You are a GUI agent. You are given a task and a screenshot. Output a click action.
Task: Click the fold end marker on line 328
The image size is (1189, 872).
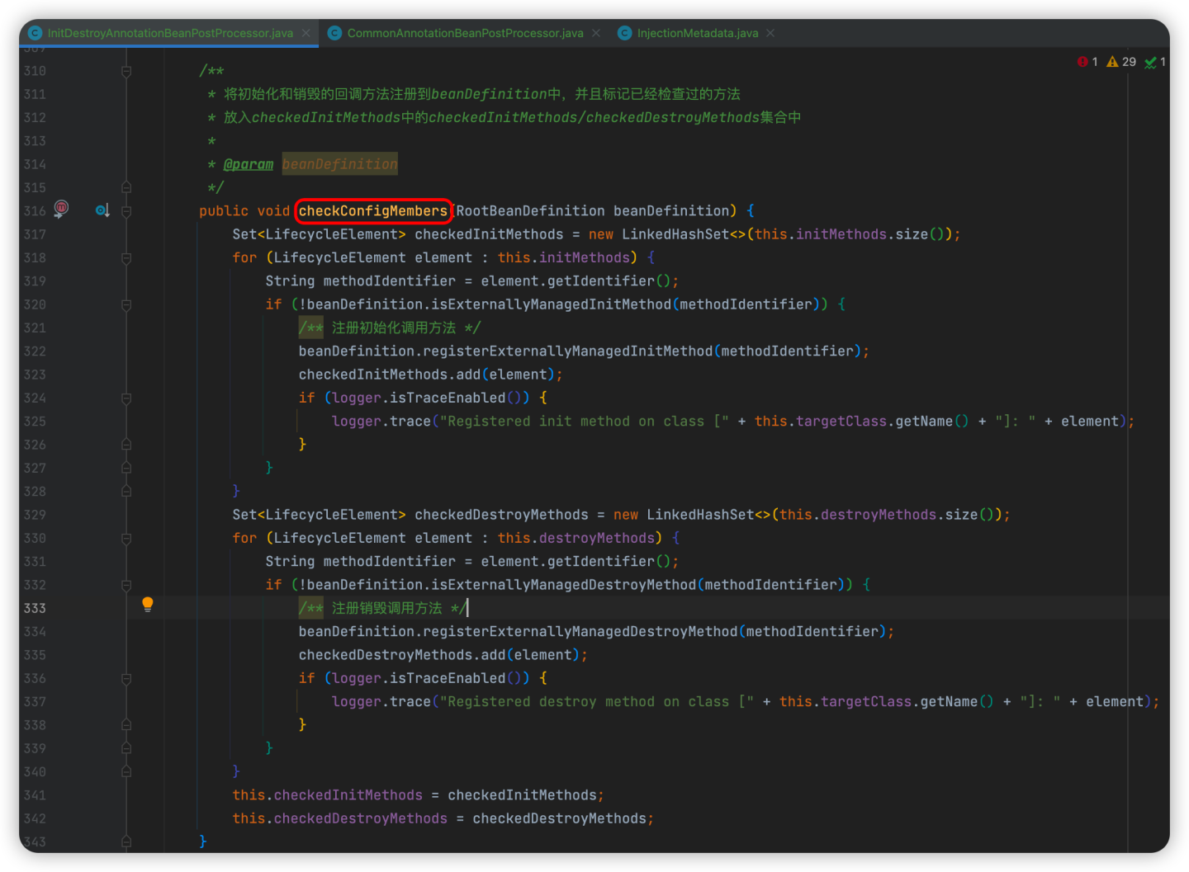[x=126, y=492]
